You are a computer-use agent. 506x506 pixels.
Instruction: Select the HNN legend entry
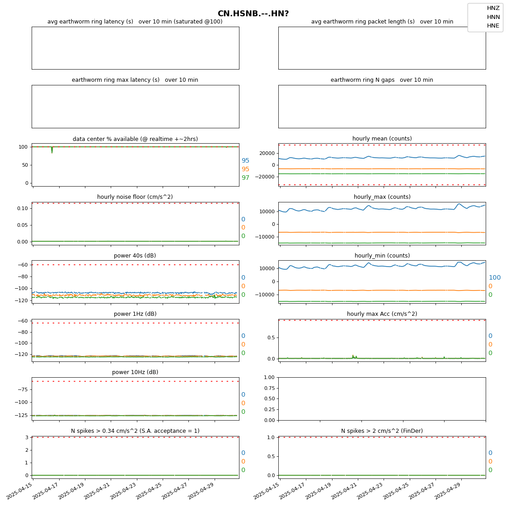pos(493,17)
